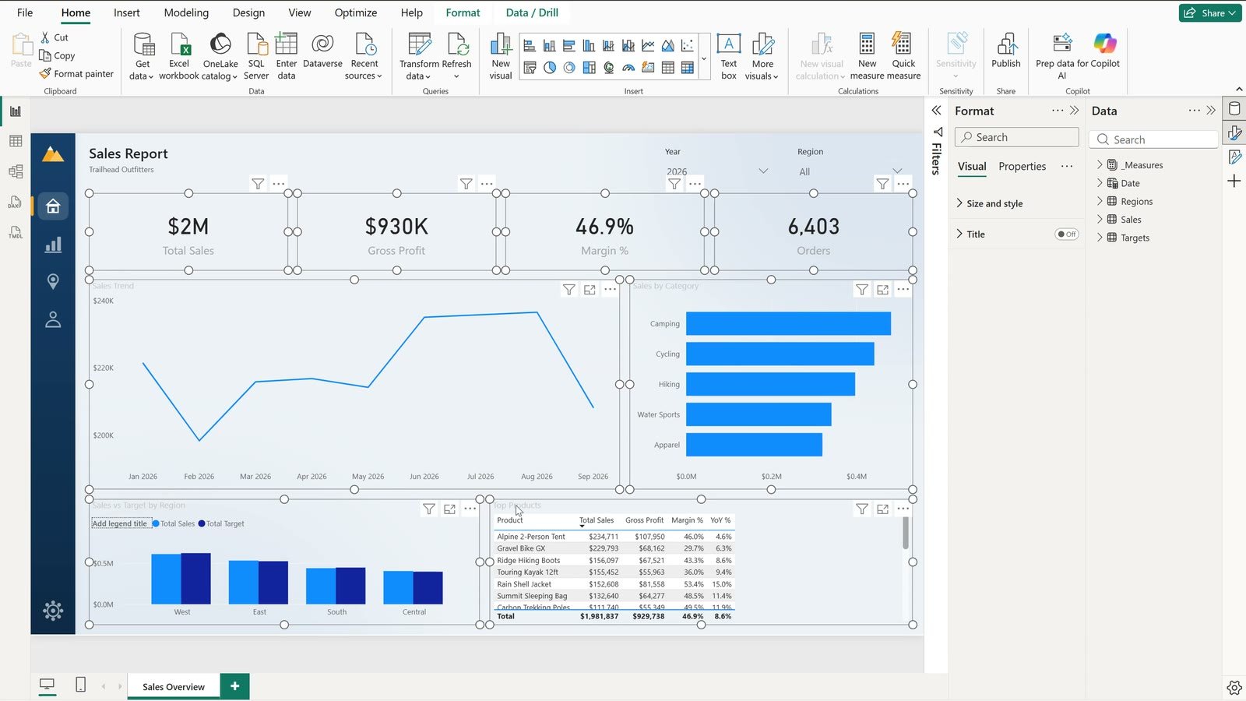Viewport: 1246px width, 701px height.
Task: Insert a stacked bar chart visual
Action: 530,46
